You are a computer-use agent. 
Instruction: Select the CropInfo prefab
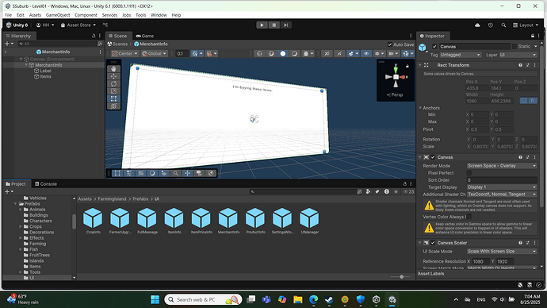(x=93, y=221)
